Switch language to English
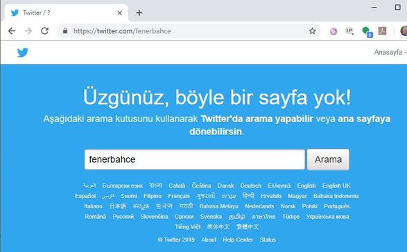This screenshot has height=252, width=407. (x=306, y=186)
